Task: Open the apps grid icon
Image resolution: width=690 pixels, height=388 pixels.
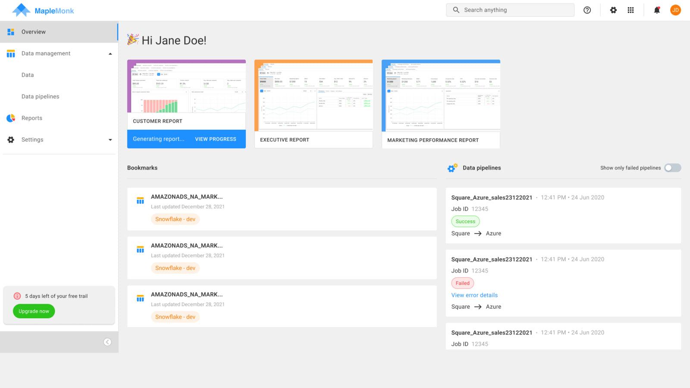Action: 630,10
